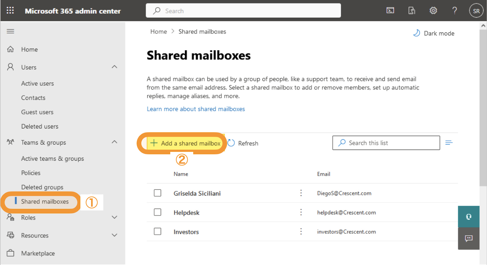The width and height of the screenshot is (487, 265).
Task: Open more actions for Helpdesk mailbox
Action: [x=301, y=212]
